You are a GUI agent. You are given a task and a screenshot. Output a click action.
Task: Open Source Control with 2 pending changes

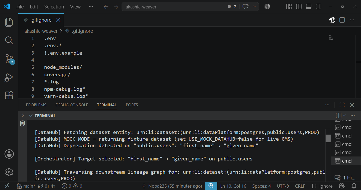tap(9, 59)
